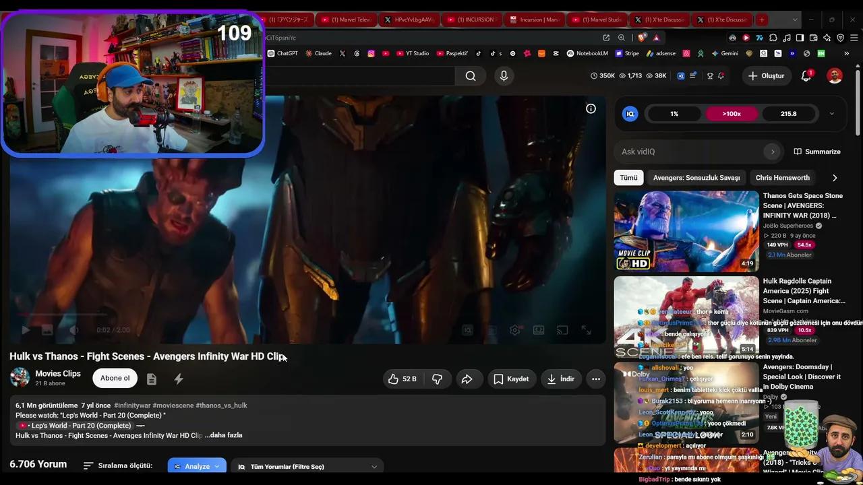This screenshot has height=485, width=863.
Task: Open Brave Shields lion icon
Action: pos(641,38)
